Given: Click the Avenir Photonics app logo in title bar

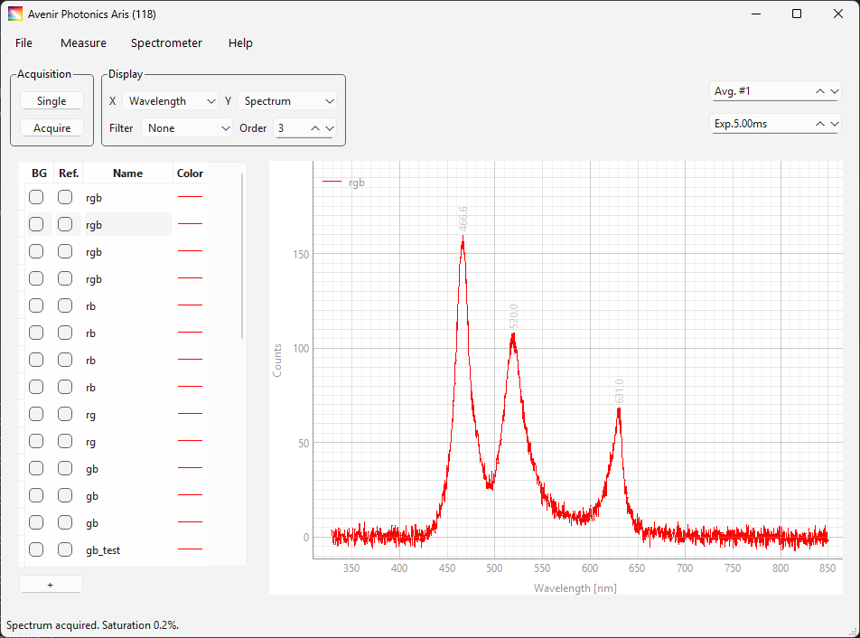Looking at the screenshot, I should click(x=15, y=14).
